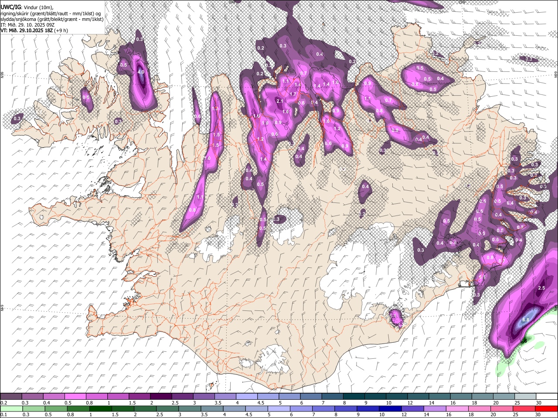
Task: Select bottom-row legend swatch starting at 8
Action: 346,409
